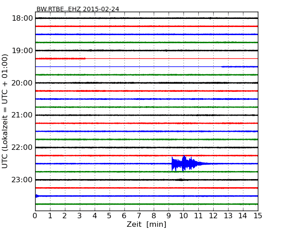The height and width of the screenshot is (234, 293).
Task: Click the 12 minute x-axis tick label
Action: 213,216
